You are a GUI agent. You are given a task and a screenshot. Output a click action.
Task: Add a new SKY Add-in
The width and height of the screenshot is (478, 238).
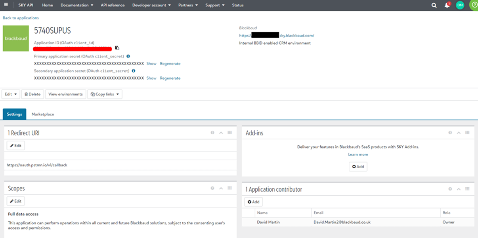(358, 167)
